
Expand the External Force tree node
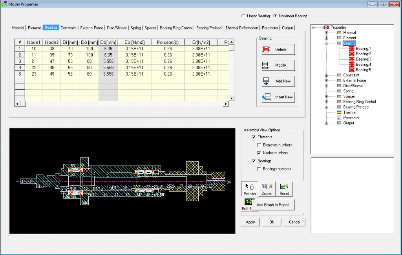(326, 81)
